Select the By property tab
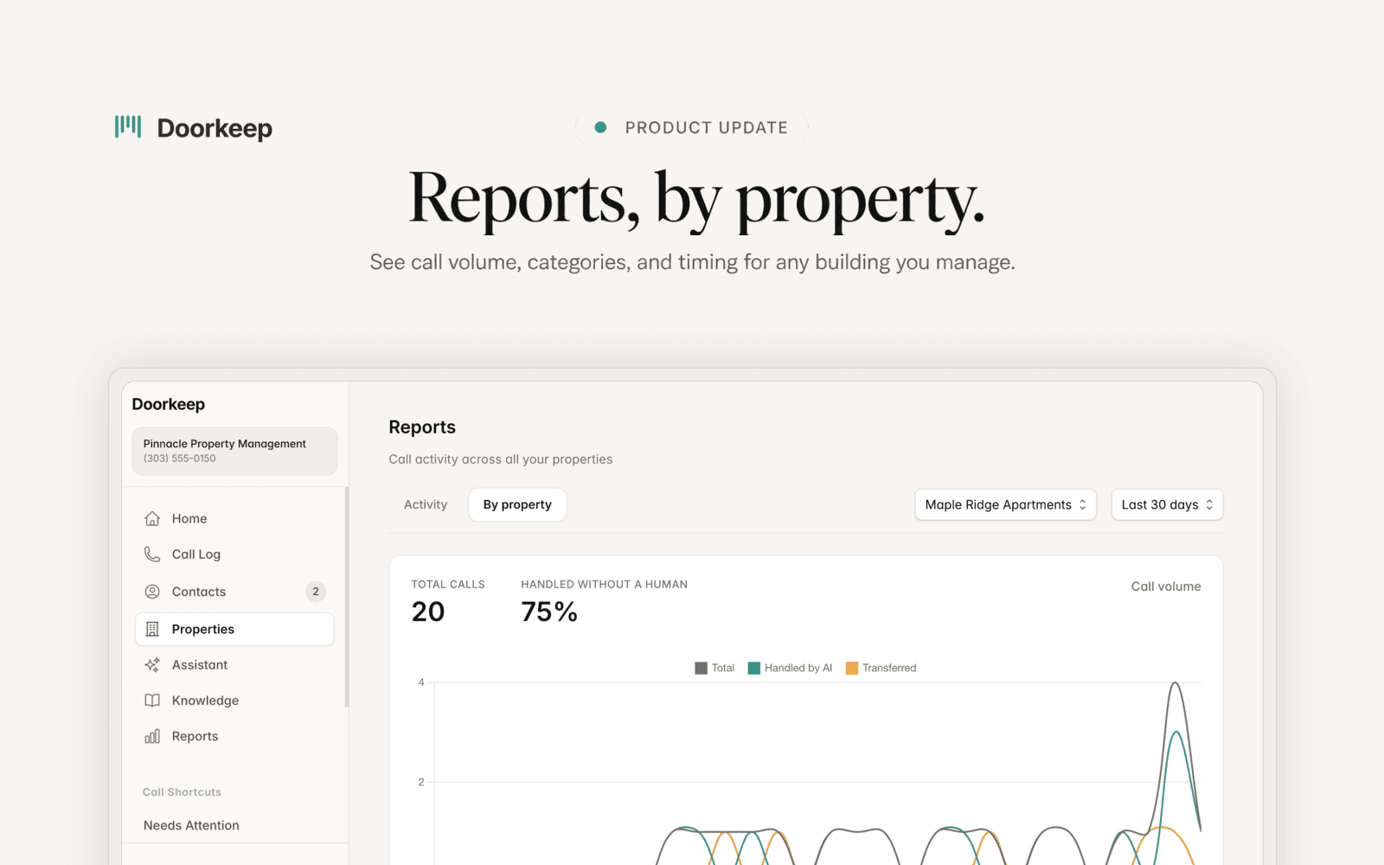The width and height of the screenshot is (1384, 865). (x=517, y=504)
